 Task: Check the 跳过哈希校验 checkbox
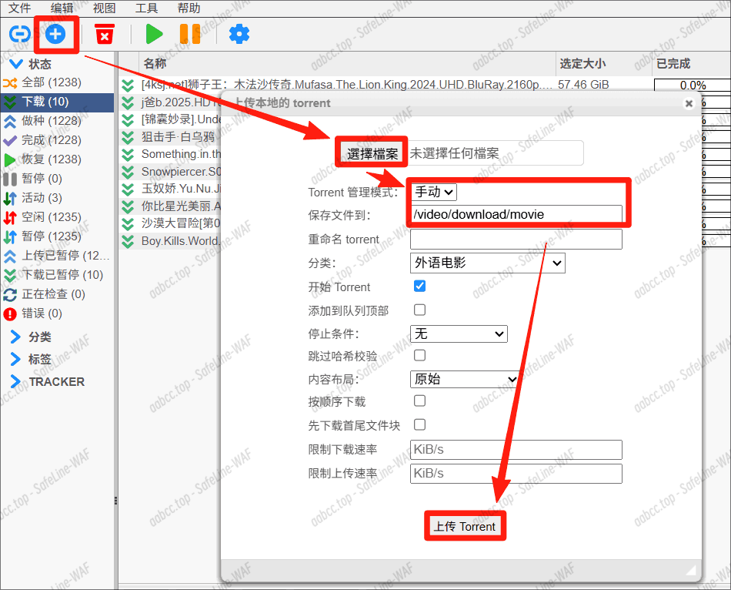click(419, 355)
